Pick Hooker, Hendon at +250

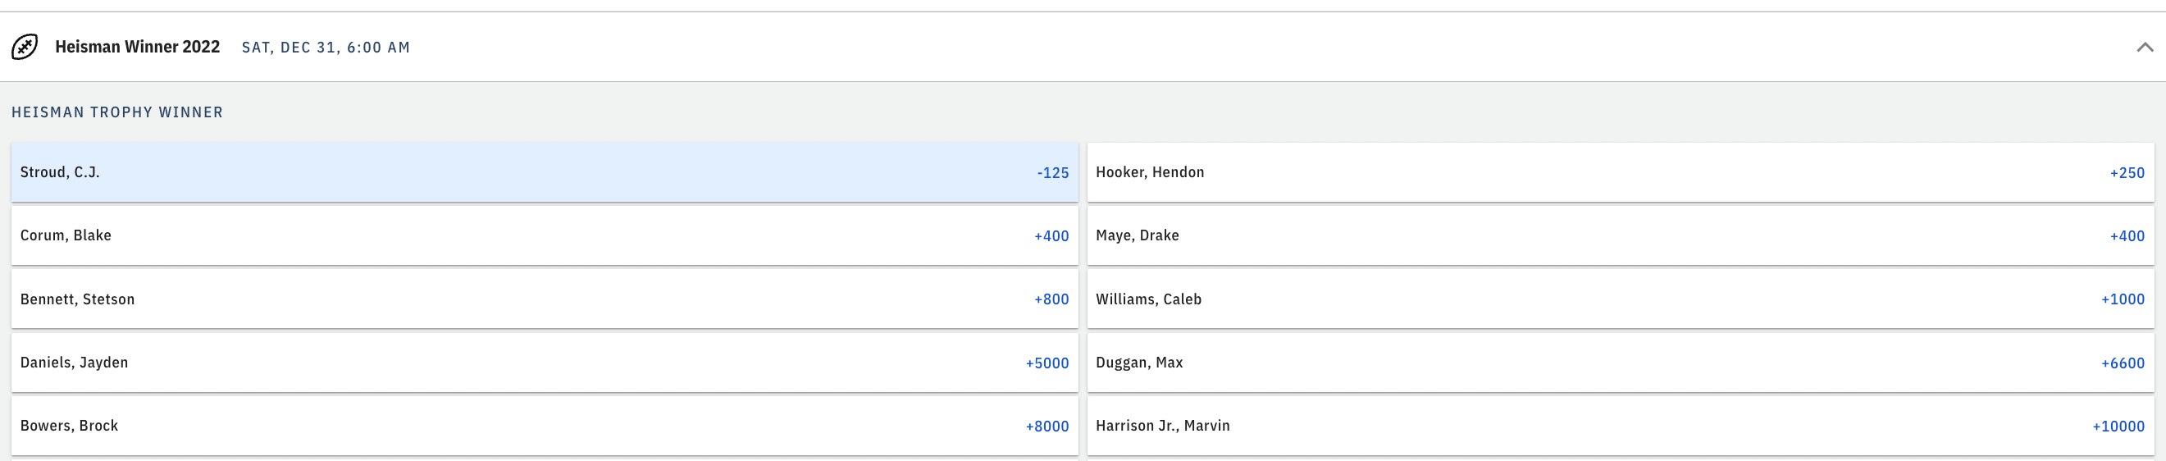pyautogui.click(x=1620, y=172)
